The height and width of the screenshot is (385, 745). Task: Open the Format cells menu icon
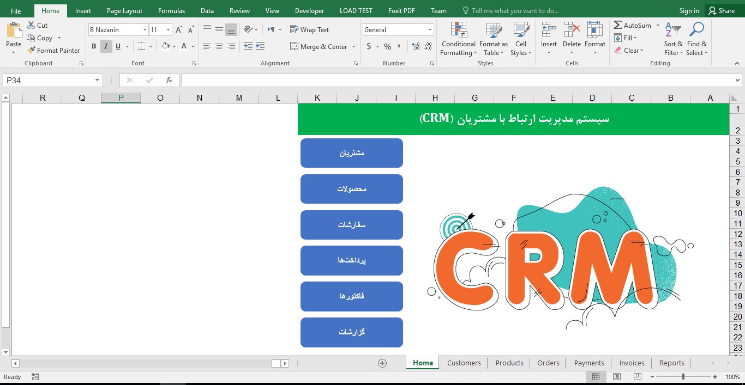coord(595,30)
